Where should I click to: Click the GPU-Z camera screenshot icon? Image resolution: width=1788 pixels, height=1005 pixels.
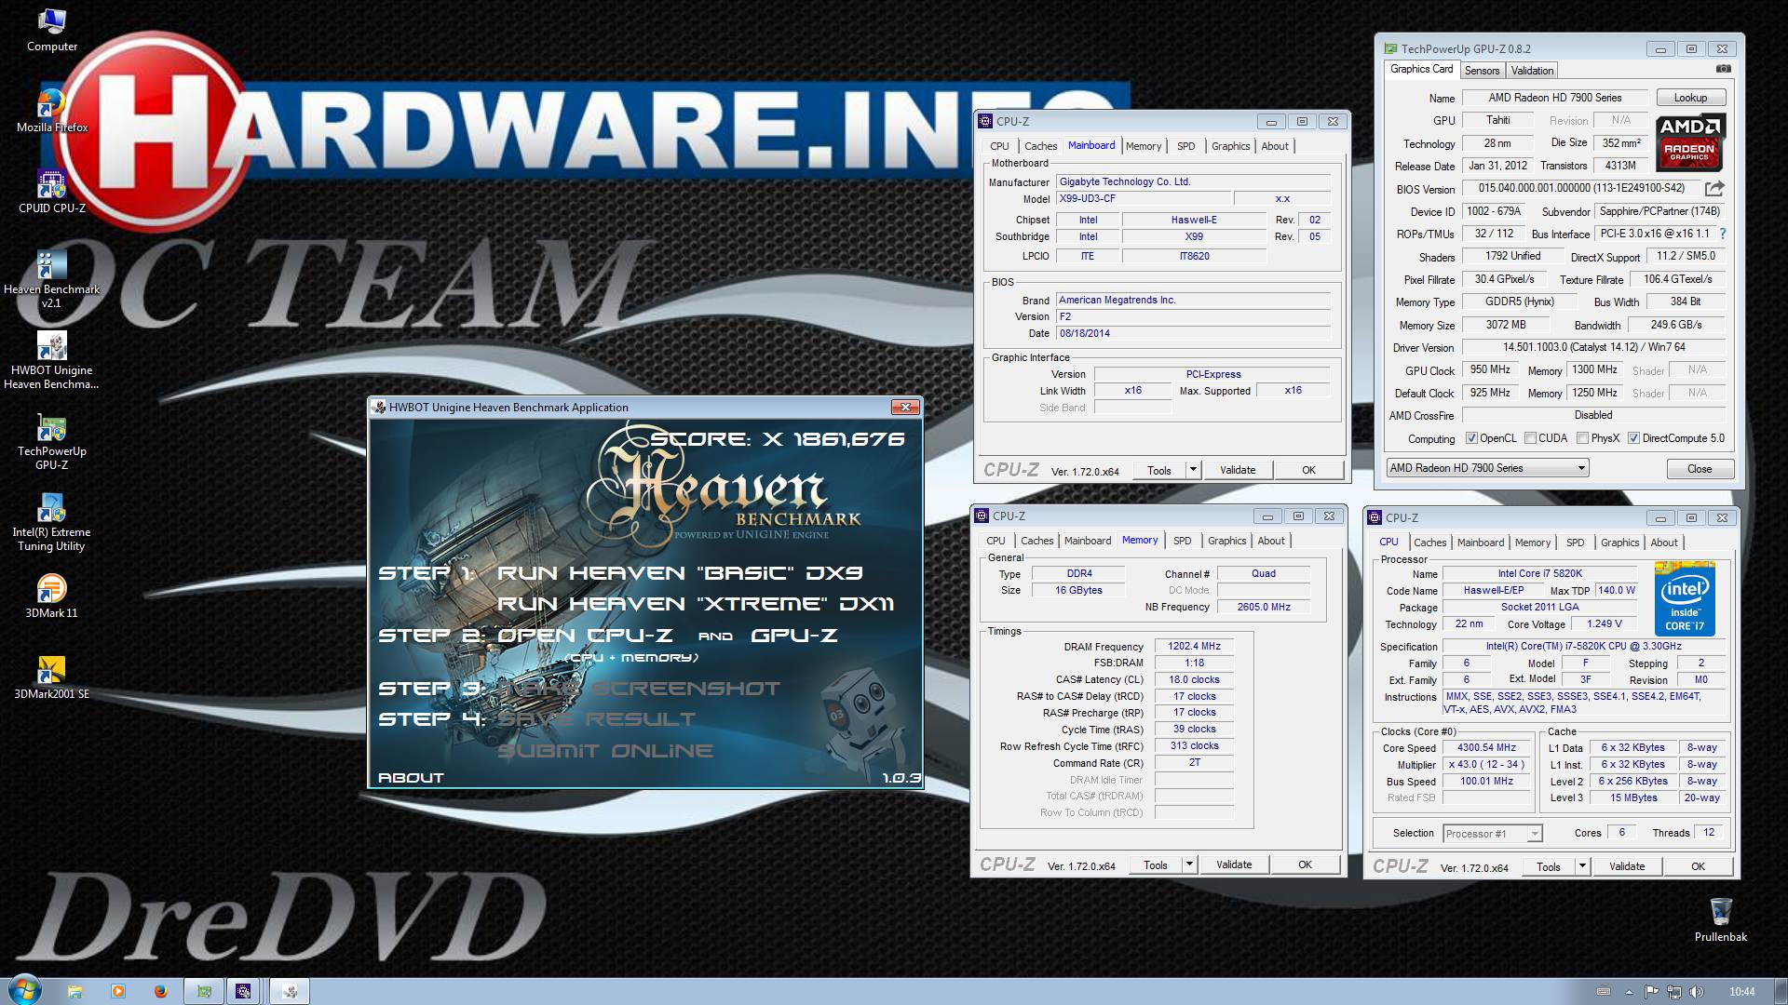tap(1724, 69)
